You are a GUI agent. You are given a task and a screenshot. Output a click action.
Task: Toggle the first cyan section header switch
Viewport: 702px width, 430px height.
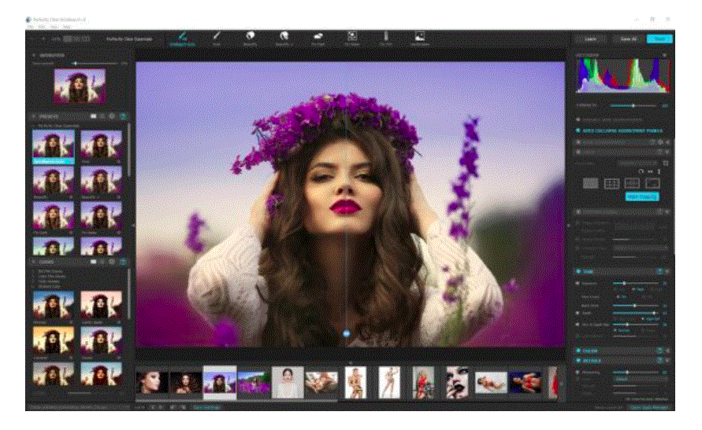[x=578, y=271]
